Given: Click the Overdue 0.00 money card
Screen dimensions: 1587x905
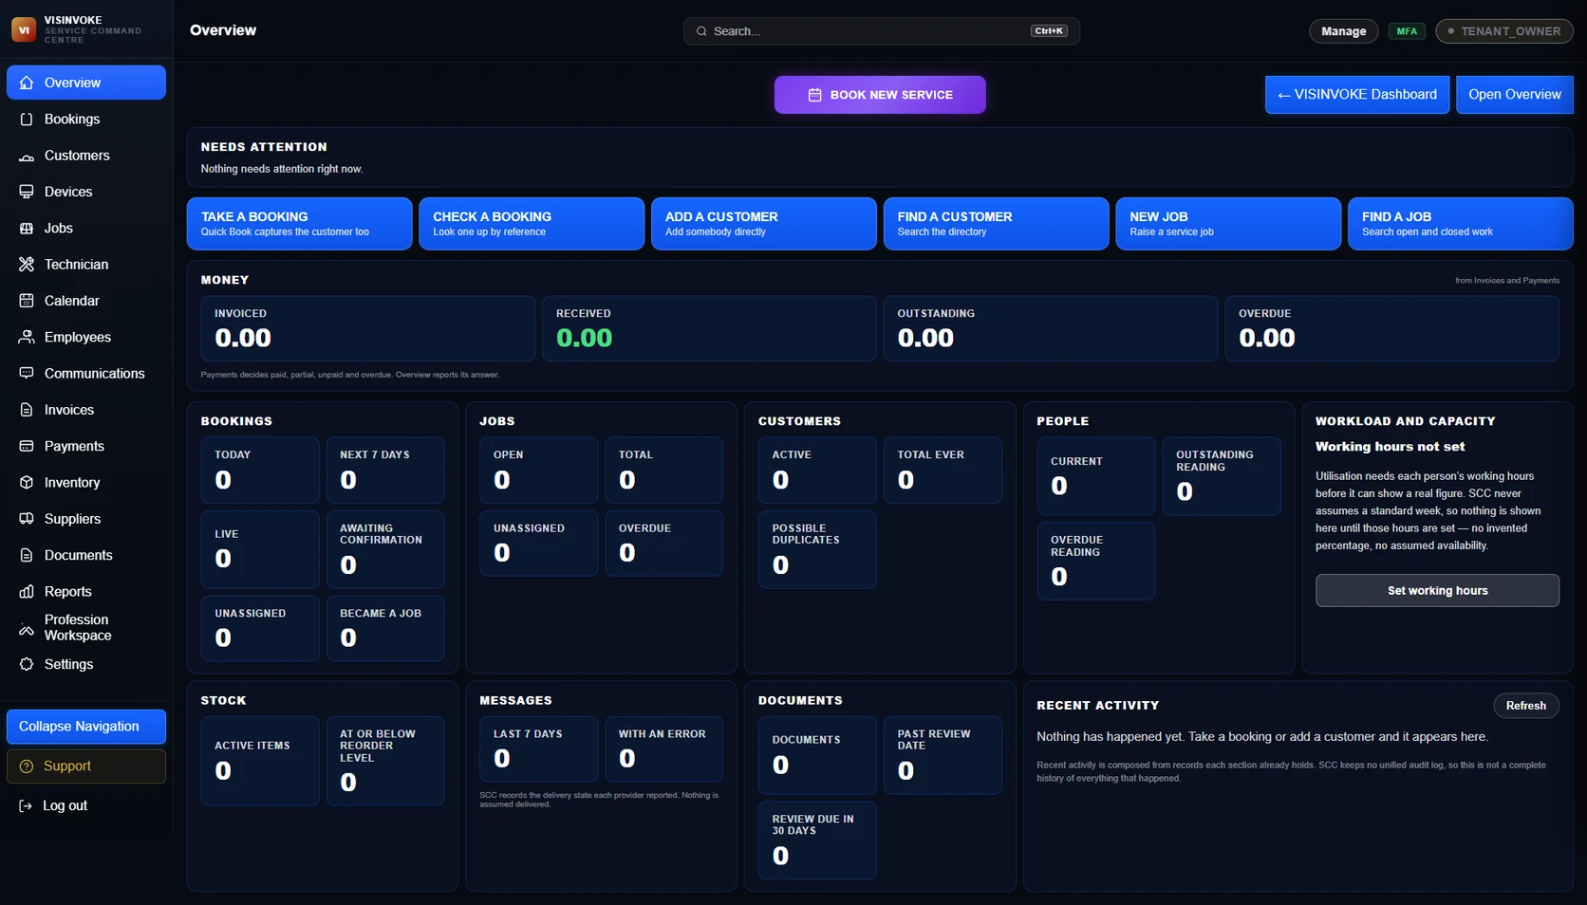Looking at the screenshot, I should click(x=1391, y=328).
